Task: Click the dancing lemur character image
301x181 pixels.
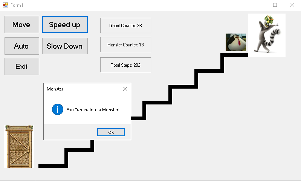Action: pyautogui.click(x=267, y=35)
